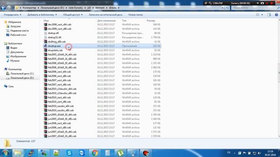The height and width of the screenshot is (157, 280).
Task: Select file jun2007_d3dx9_34_x86.cab
Action: [62, 136]
